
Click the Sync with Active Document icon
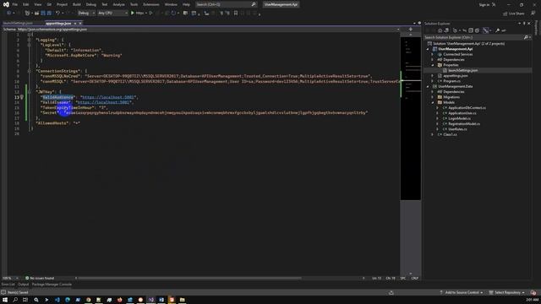tap(464, 30)
